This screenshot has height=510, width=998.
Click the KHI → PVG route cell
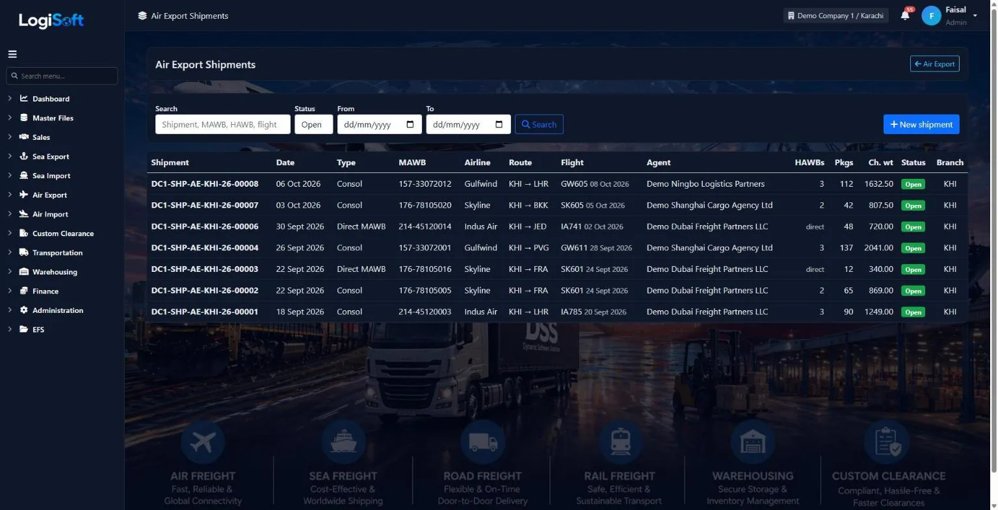[x=529, y=248]
